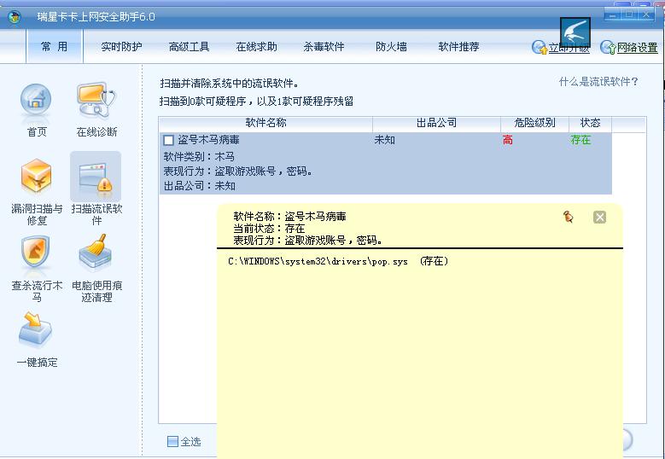Open the 网络设置 network settings link
The height and width of the screenshot is (459, 665).
tap(637, 48)
